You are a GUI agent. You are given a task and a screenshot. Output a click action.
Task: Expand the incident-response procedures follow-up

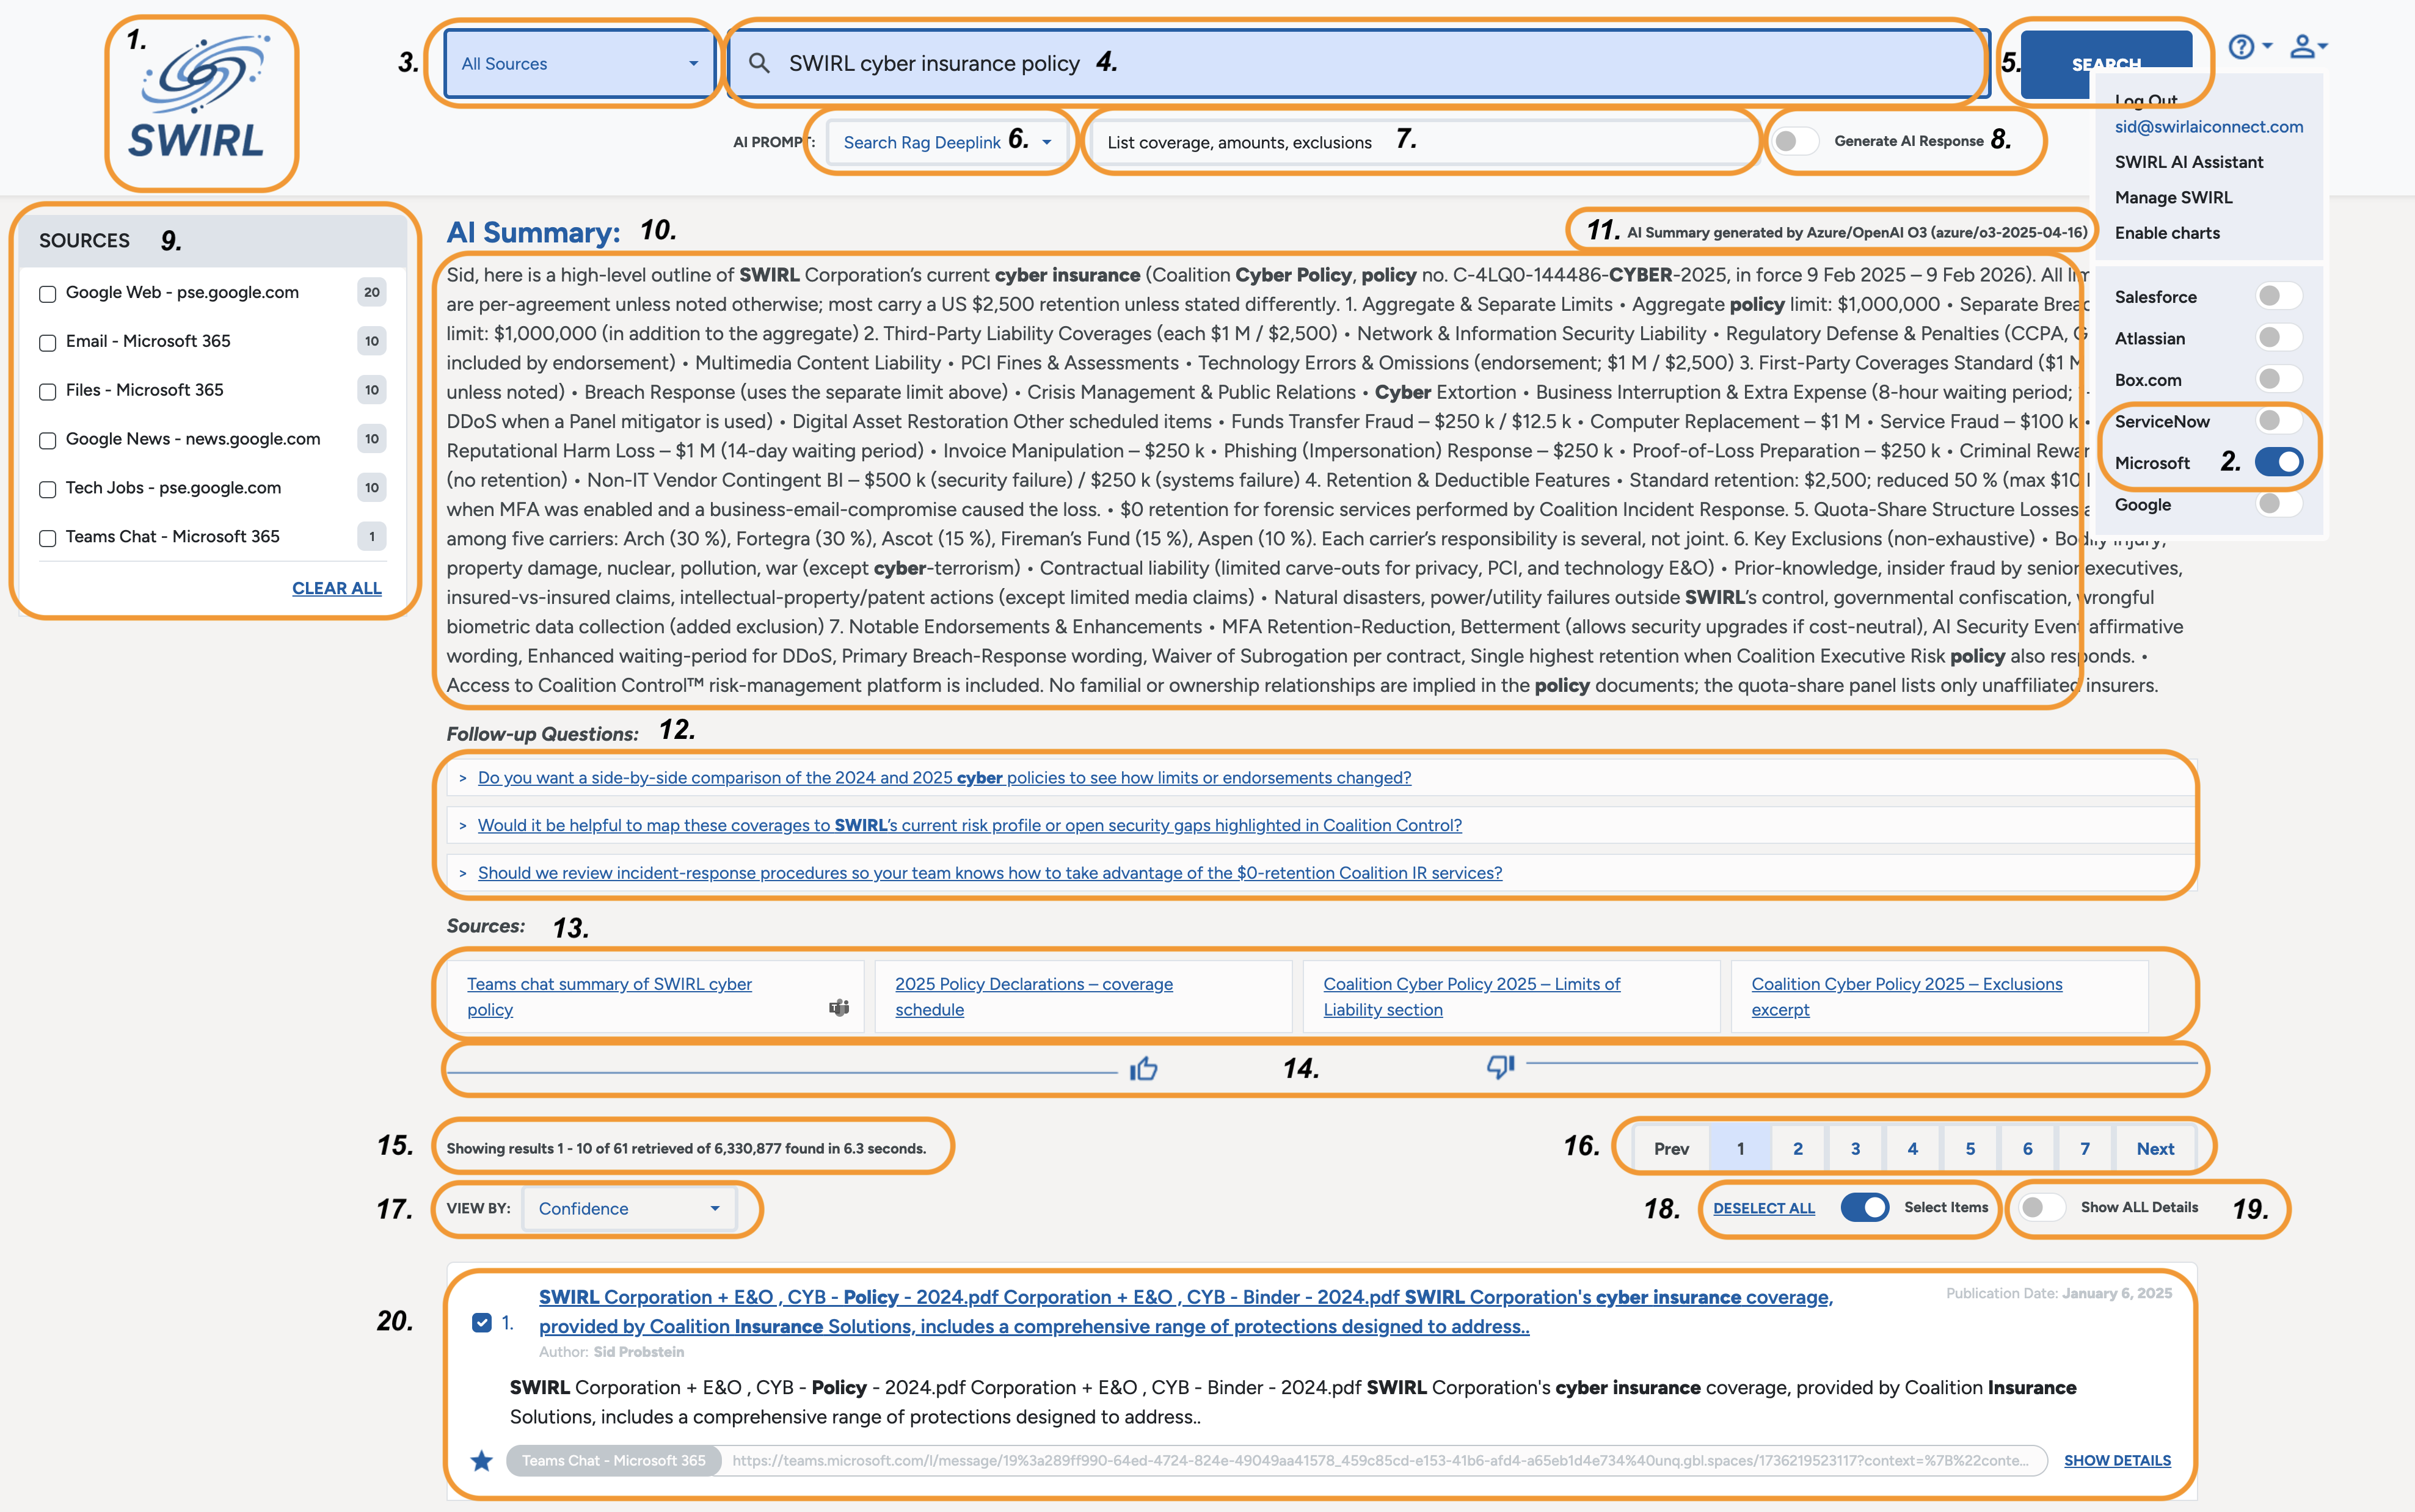pos(989,874)
